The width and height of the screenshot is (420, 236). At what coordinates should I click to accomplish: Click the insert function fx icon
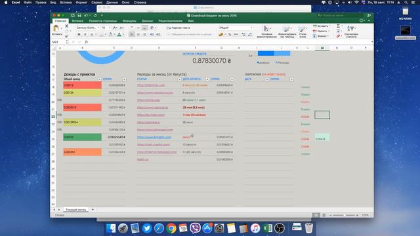coord(86,42)
